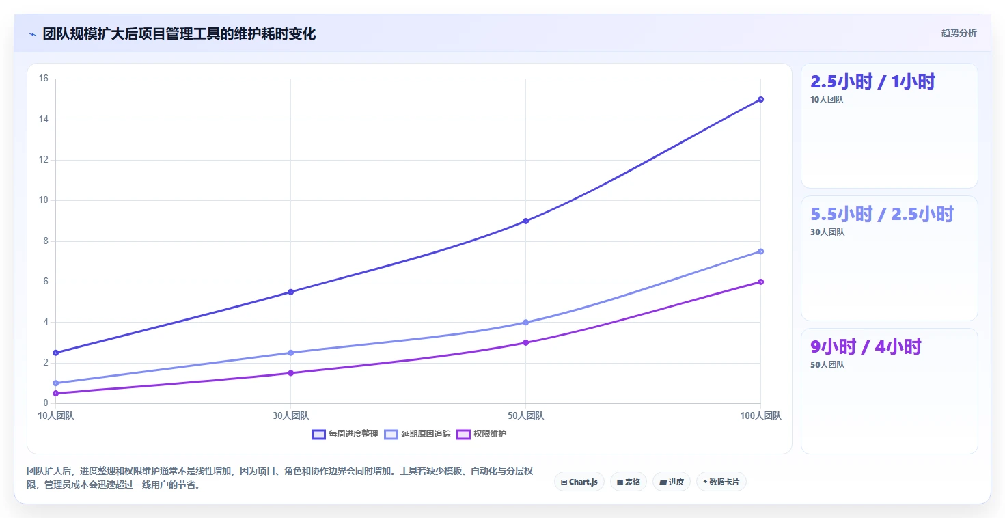Toggle the 权限维护 legend series
Image resolution: width=1005 pixels, height=518 pixels.
(482, 434)
